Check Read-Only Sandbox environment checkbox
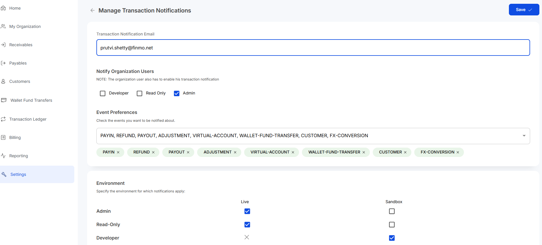The image size is (542, 245). (392, 225)
